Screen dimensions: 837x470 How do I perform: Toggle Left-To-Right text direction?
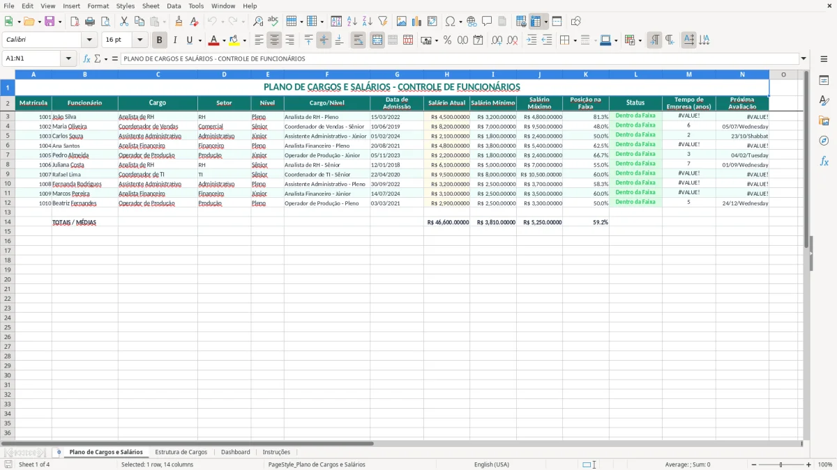(654, 40)
